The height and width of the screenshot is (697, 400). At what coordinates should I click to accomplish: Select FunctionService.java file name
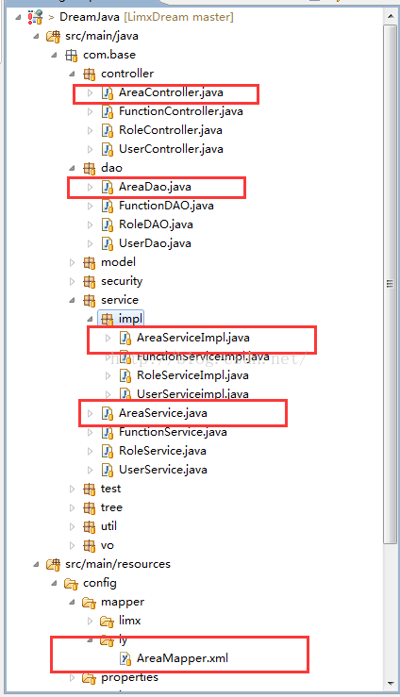pyautogui.click(x=173, y=432)
